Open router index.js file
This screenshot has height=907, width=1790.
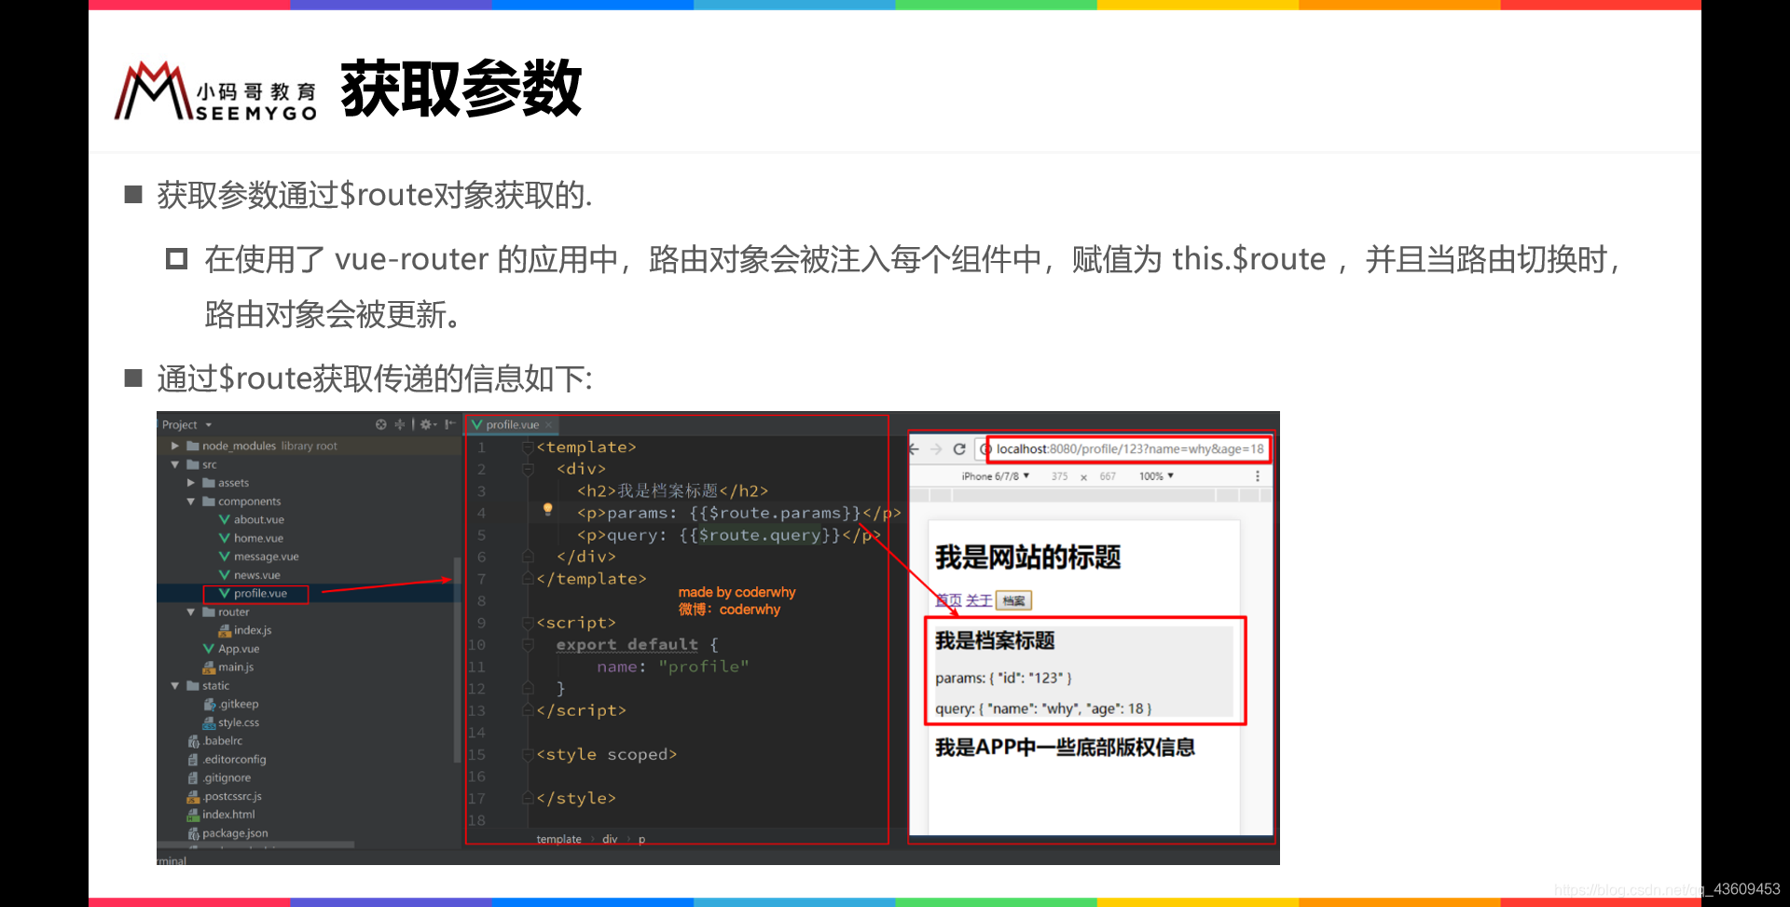245,630
